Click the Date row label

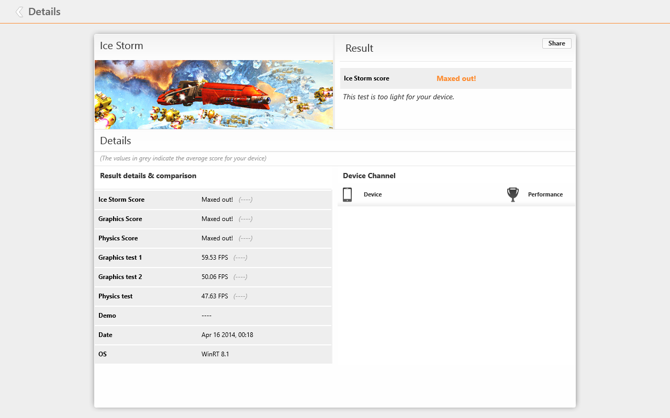coord(105,335)
